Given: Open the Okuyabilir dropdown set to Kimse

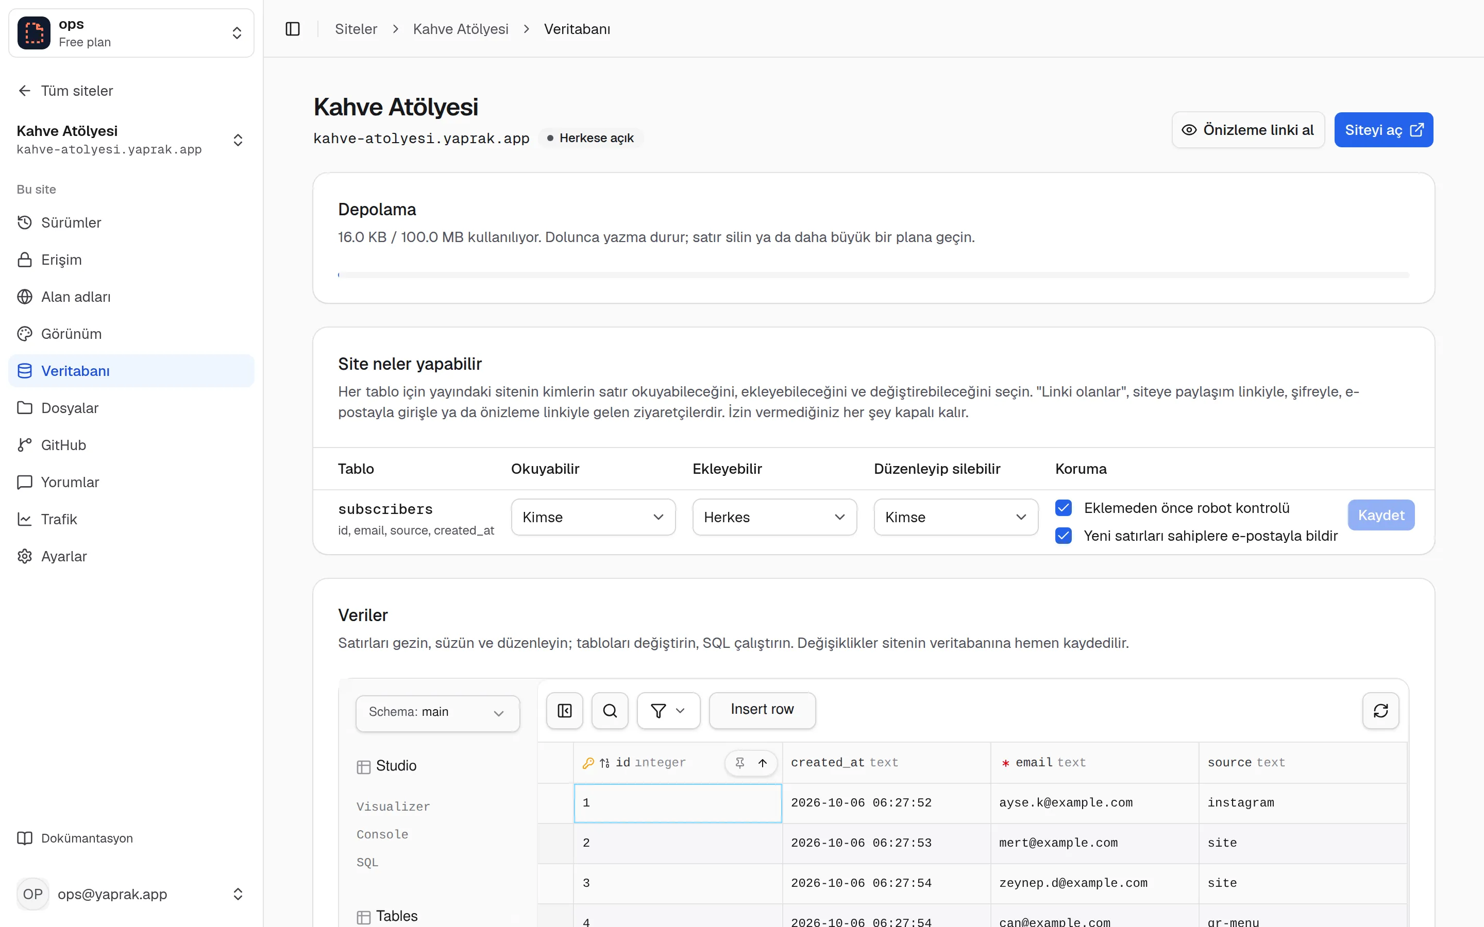Looking at the screenshot, I should (593, 517).
